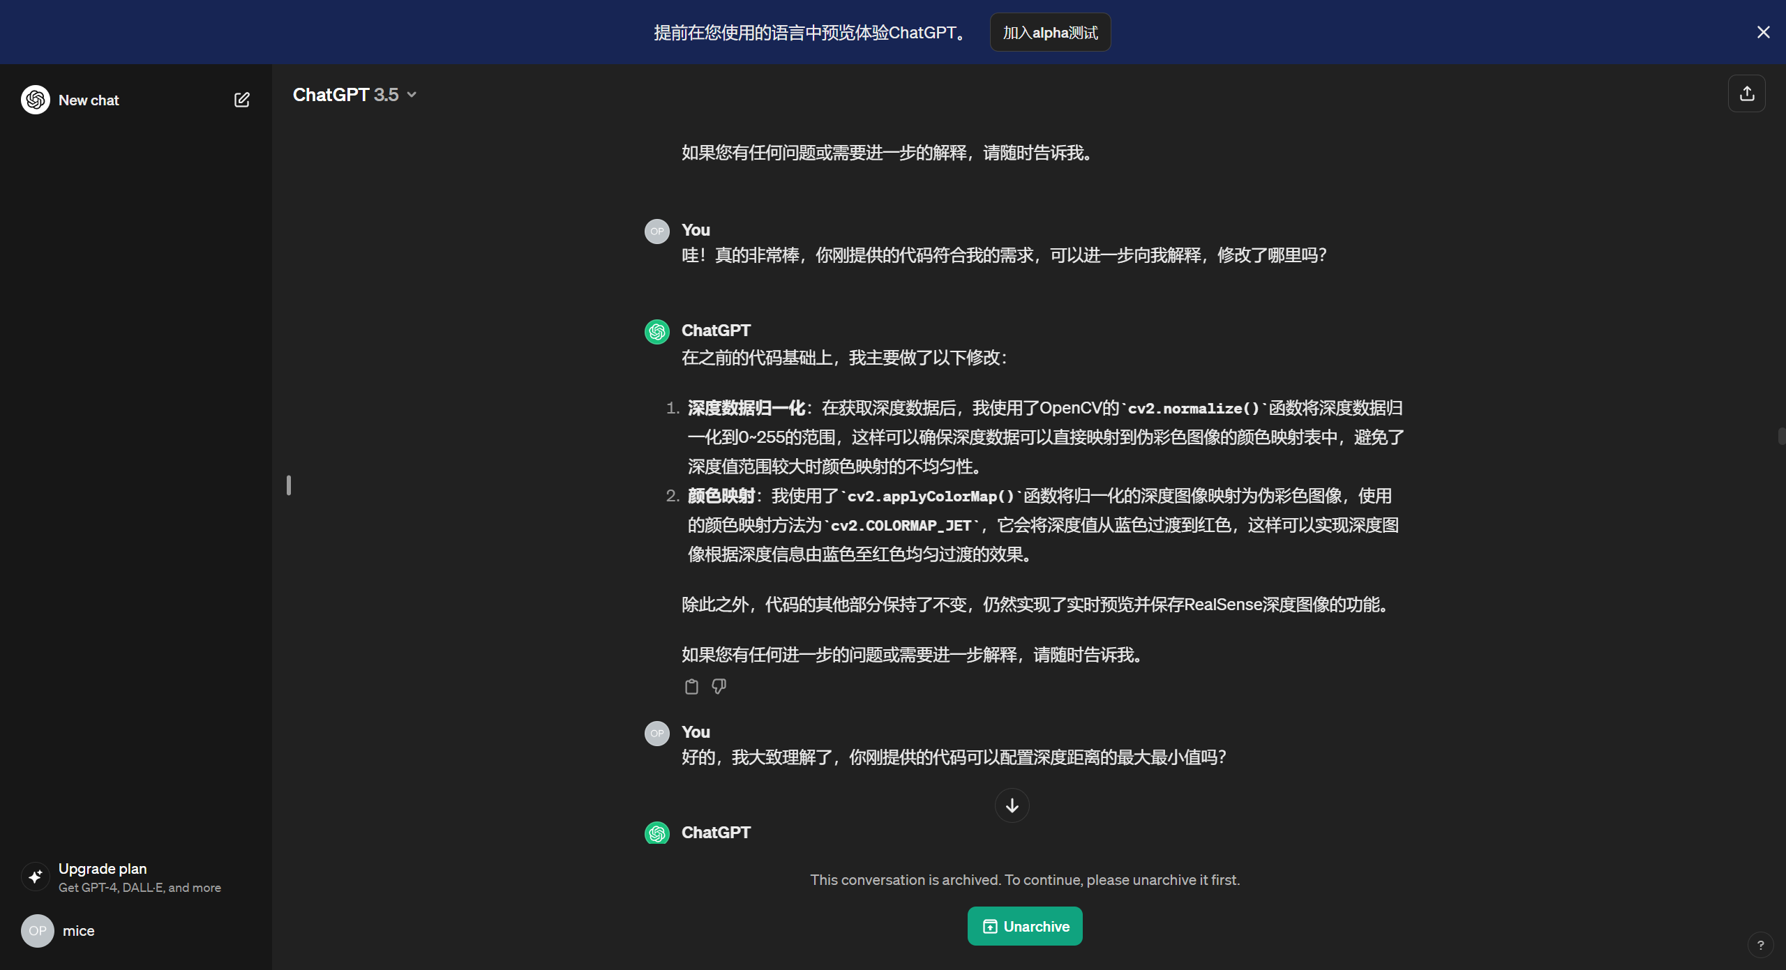
Task: Open the ChatGPT 3.5 model dropdown
Action: point(346,95)
